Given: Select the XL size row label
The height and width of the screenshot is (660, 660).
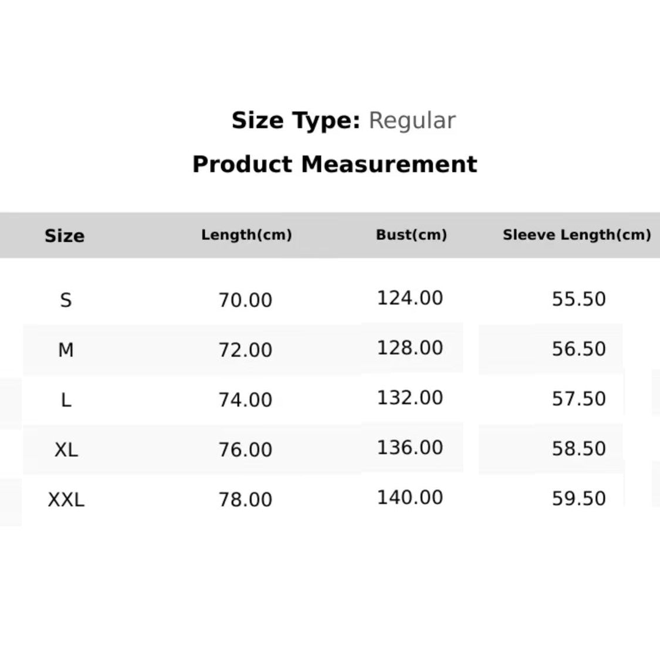Looking at the screenshot, I should point(66,450).
